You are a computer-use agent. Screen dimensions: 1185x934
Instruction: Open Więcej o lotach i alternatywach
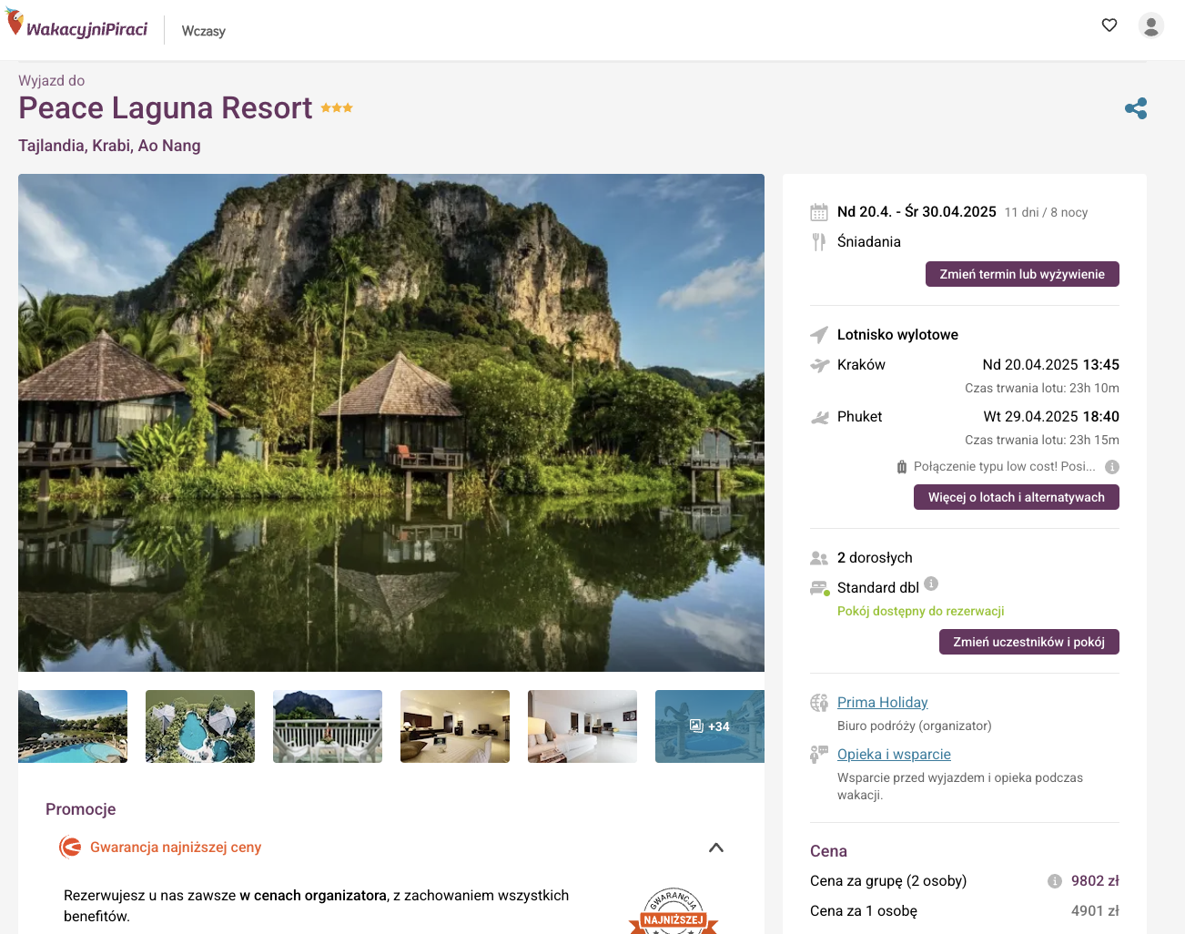click(1017, 497)
